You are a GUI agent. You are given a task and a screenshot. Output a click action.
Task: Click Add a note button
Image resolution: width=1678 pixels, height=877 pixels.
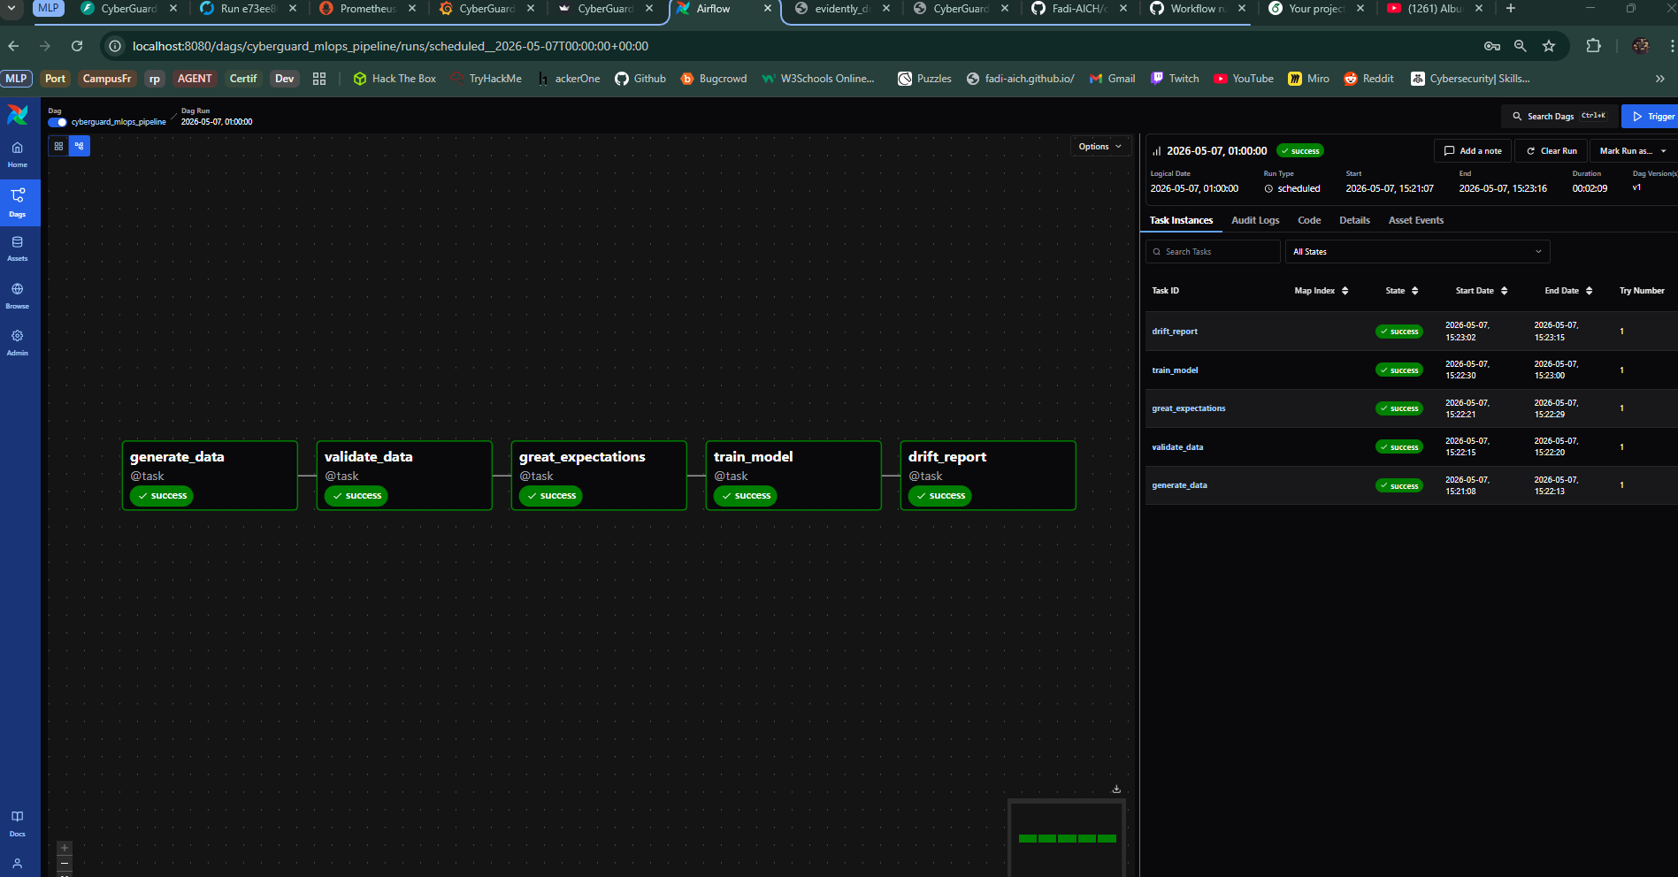(1473, 151)
